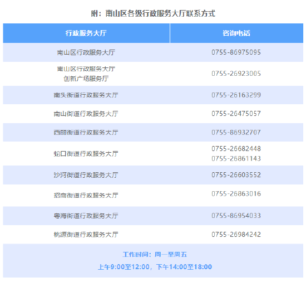Click 西丽街道行政服务大厅 cell
Image resolution: width=306 pixels, height=282 pixels.
[x=86, y=133]
